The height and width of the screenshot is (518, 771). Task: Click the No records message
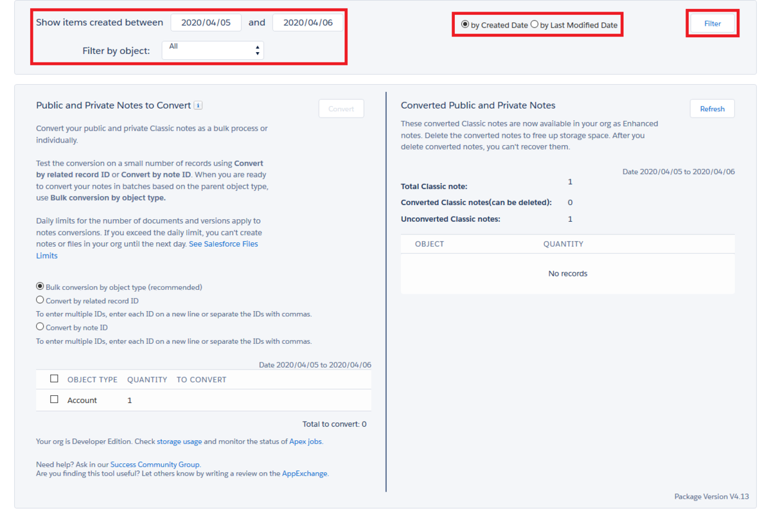[x=568, y=274]
